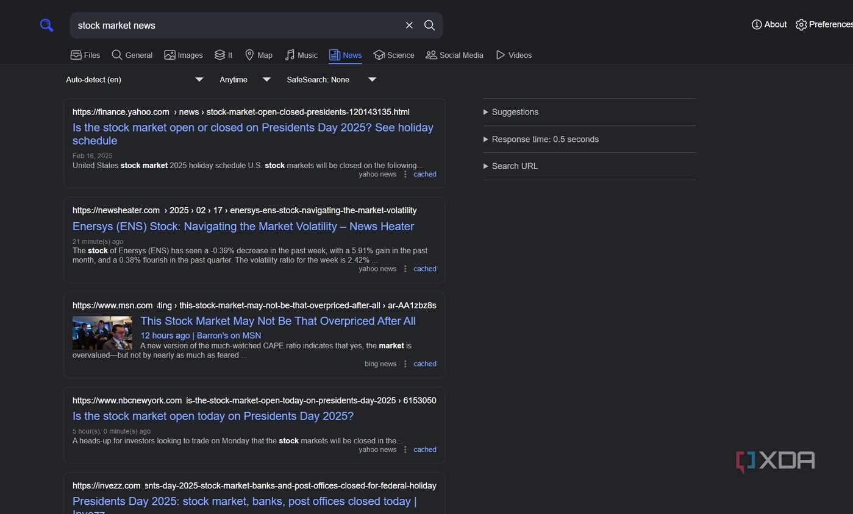Open cached version of NBC New York result

(425, 449)
